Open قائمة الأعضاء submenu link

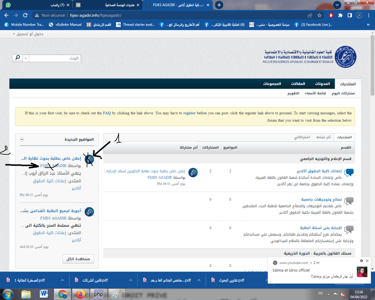click(315, 93)
